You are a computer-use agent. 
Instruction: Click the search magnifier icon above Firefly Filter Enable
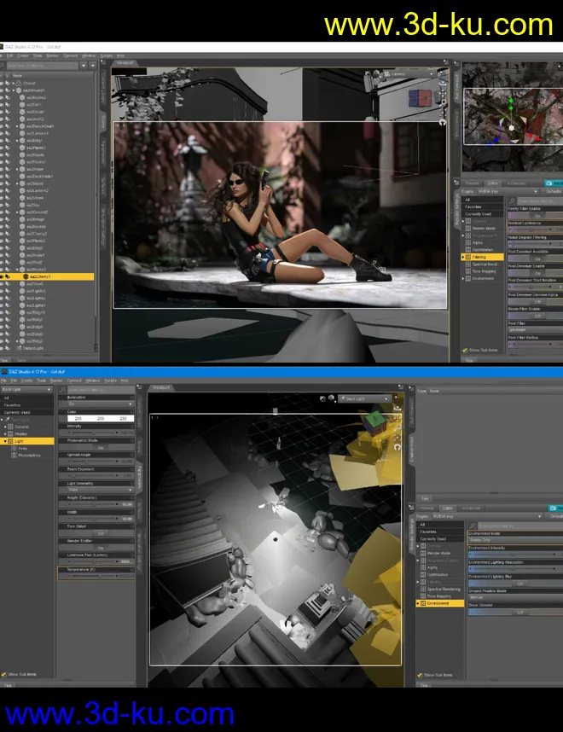[x=514, y=200]
